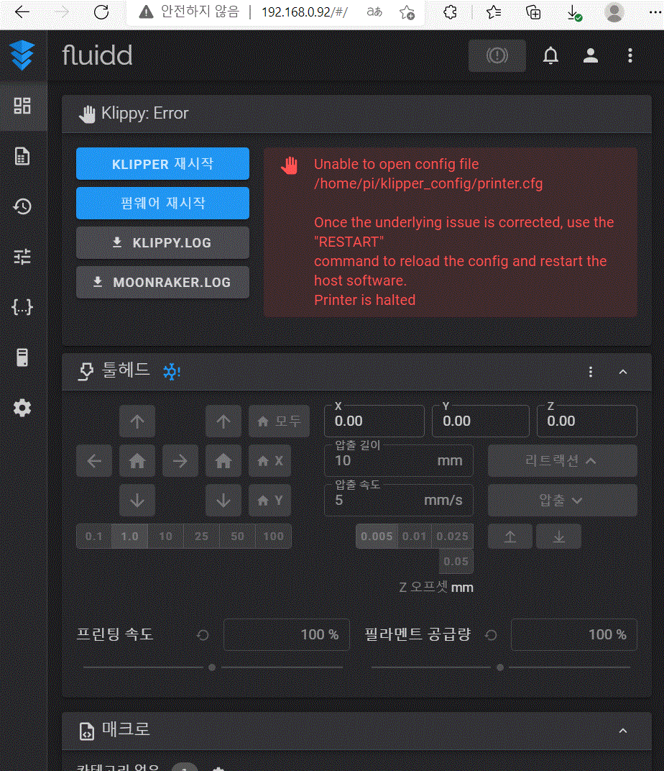The height and width of the screenshot is (771, 664).
Task: Open the browser favorites icon
Action: 493,12
